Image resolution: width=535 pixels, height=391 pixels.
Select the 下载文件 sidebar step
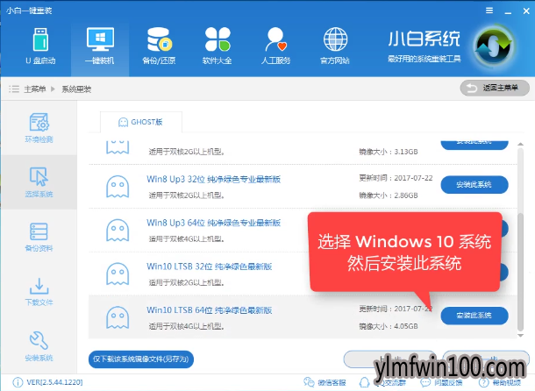[39, 291]
